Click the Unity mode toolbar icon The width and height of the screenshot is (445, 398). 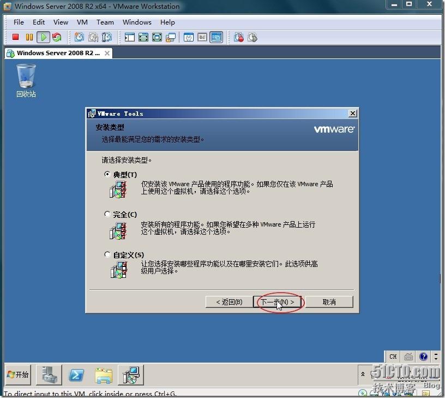pyautogui.click(x=171, y=37)
